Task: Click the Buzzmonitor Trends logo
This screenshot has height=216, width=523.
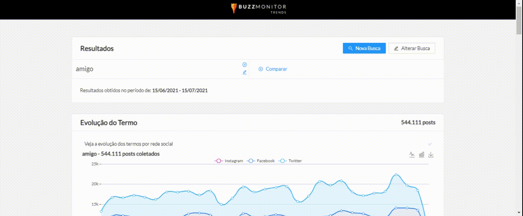Action: coord(258,9)
